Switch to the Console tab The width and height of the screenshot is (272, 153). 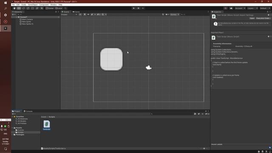(x=28, y=111)
